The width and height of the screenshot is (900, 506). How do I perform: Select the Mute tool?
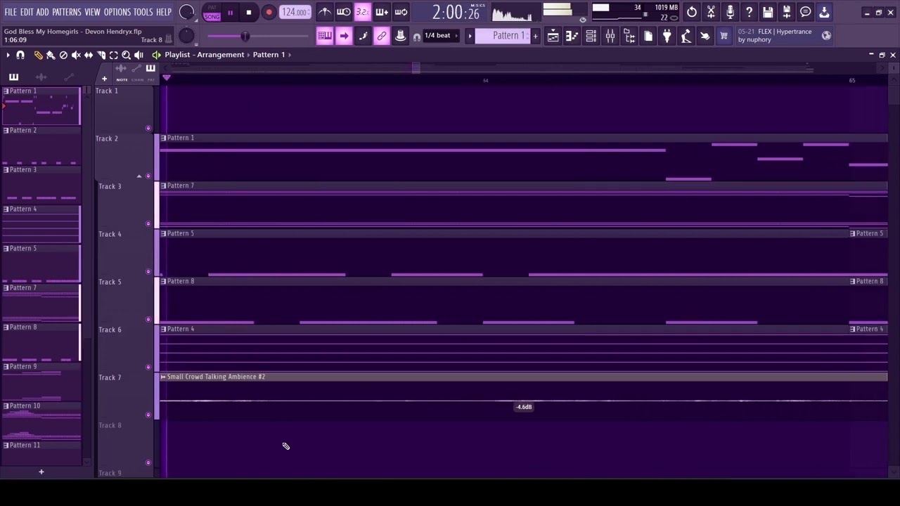coord(76,55)
